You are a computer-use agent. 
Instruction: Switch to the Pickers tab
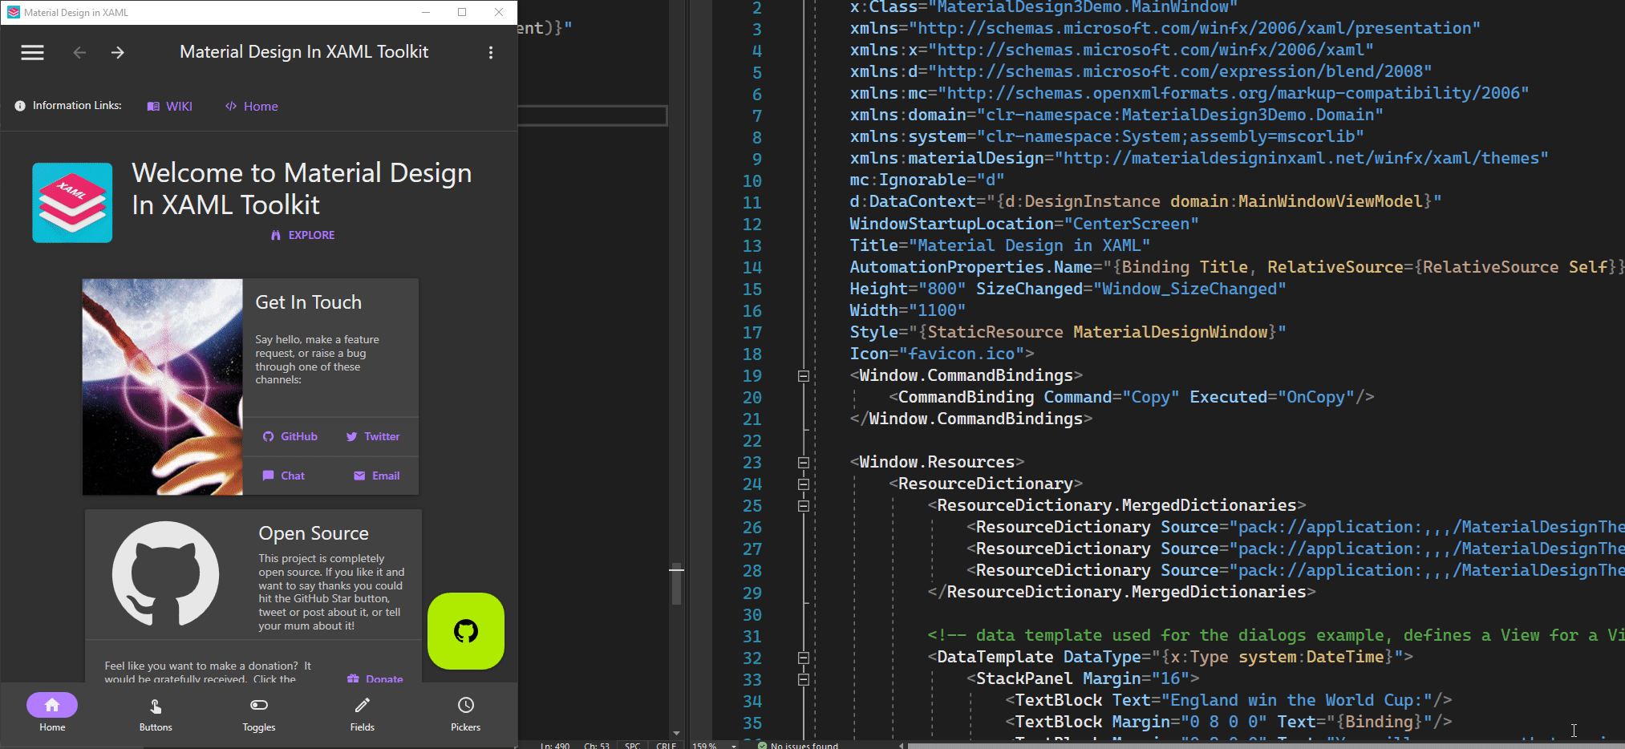[x=466, y=713]
